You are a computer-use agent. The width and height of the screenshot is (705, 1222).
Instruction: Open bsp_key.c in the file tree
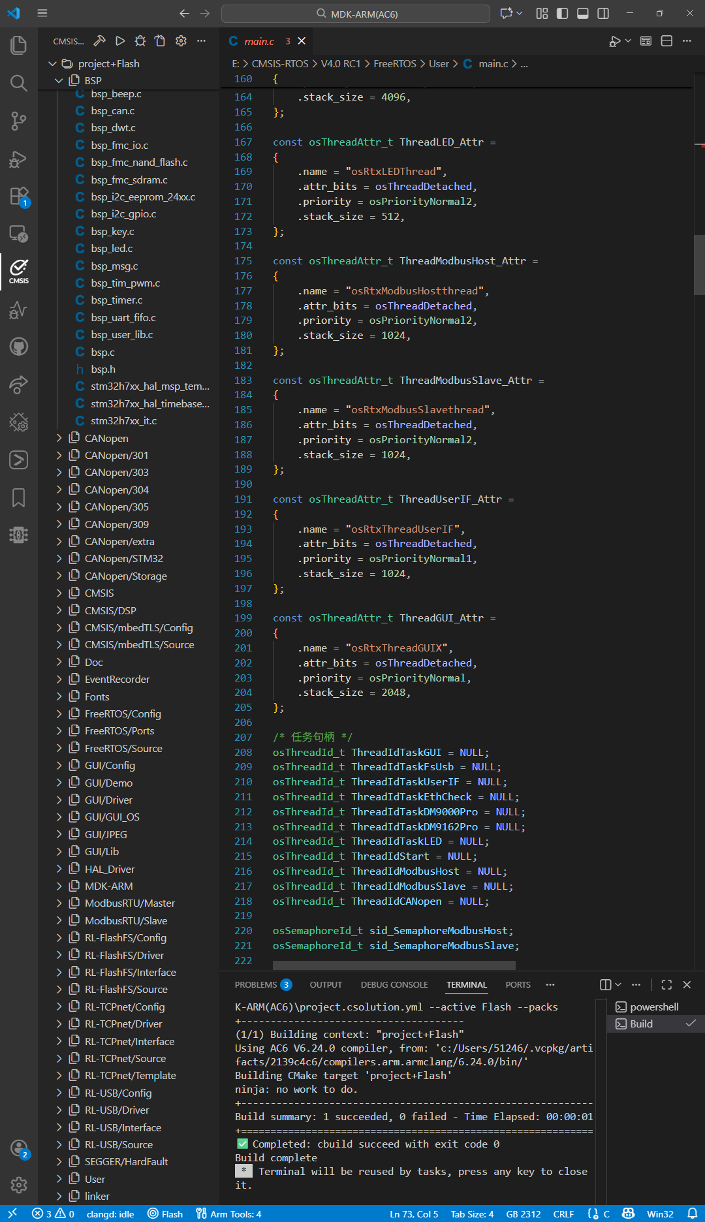(x=112, y=231)
